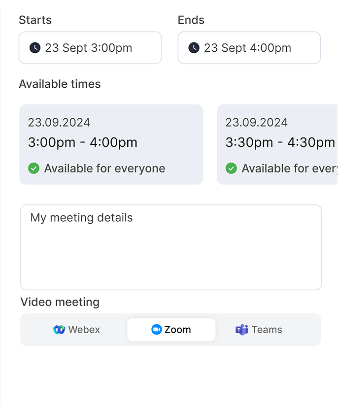Image resolution: width=338 pixels, height=414 pixels.
Task: Switch video meeting to Webex
Action: [x=76, y=330]
